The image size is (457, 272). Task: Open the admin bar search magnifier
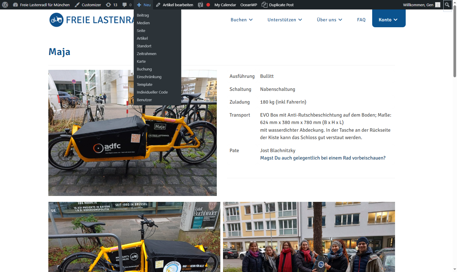click(x=447, y=5)
